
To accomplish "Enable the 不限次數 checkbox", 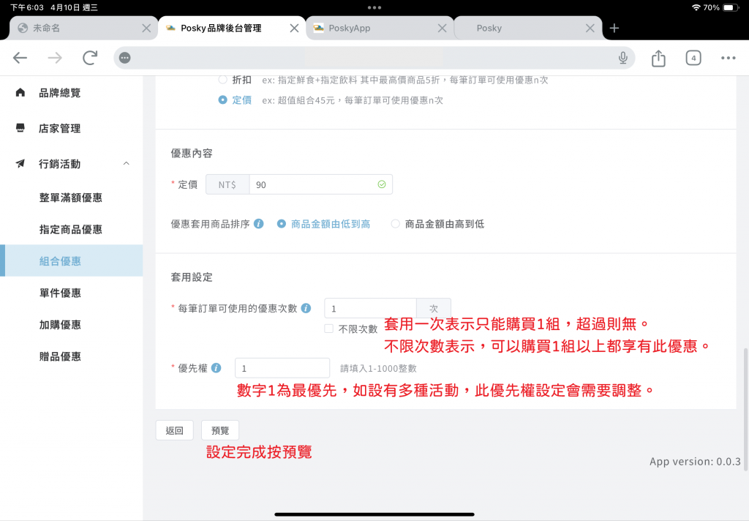I will tap(328, 329).
